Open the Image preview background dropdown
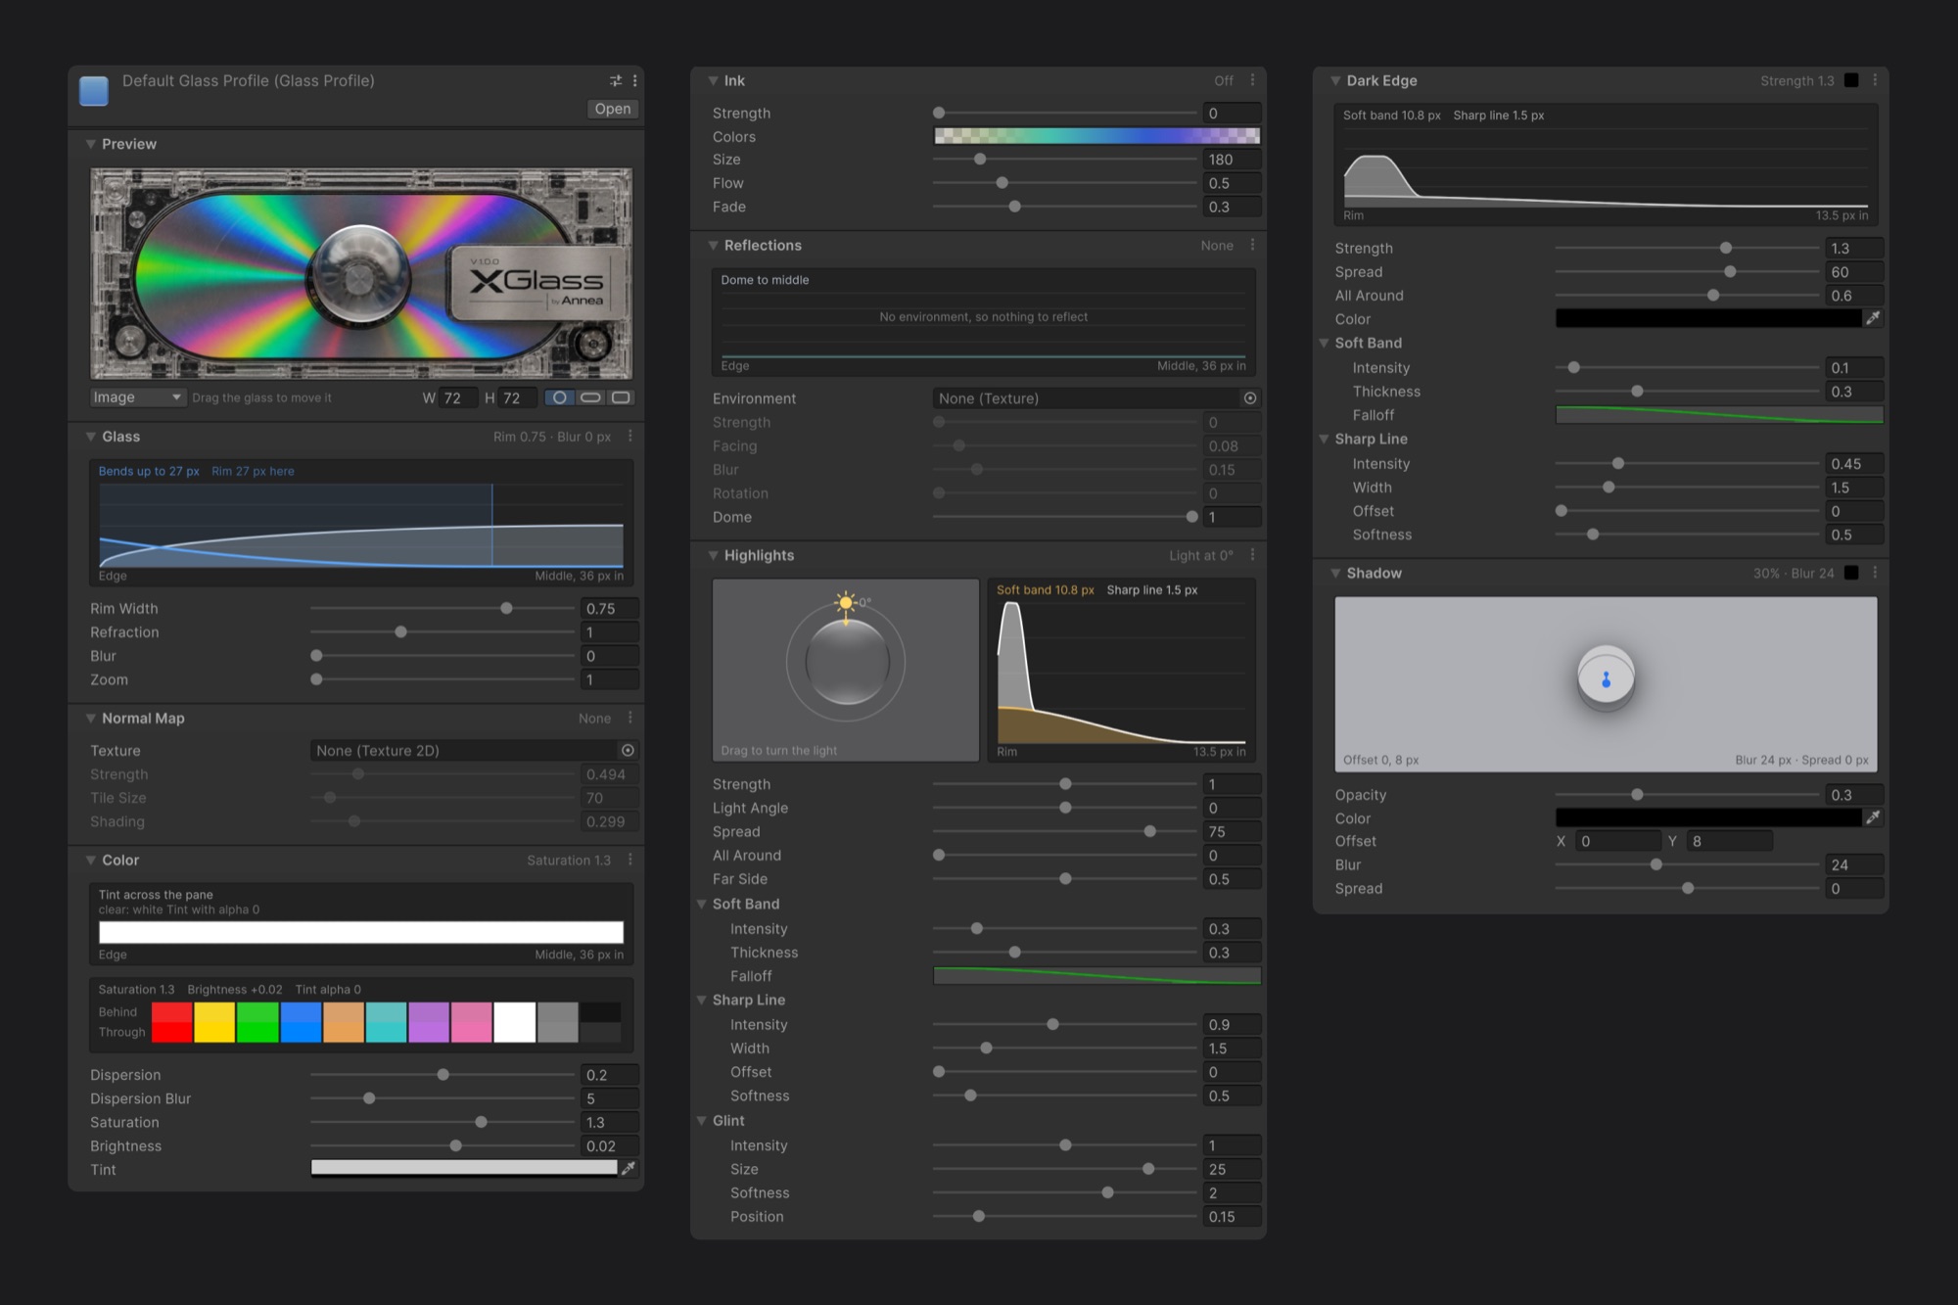 coord(136,397)
